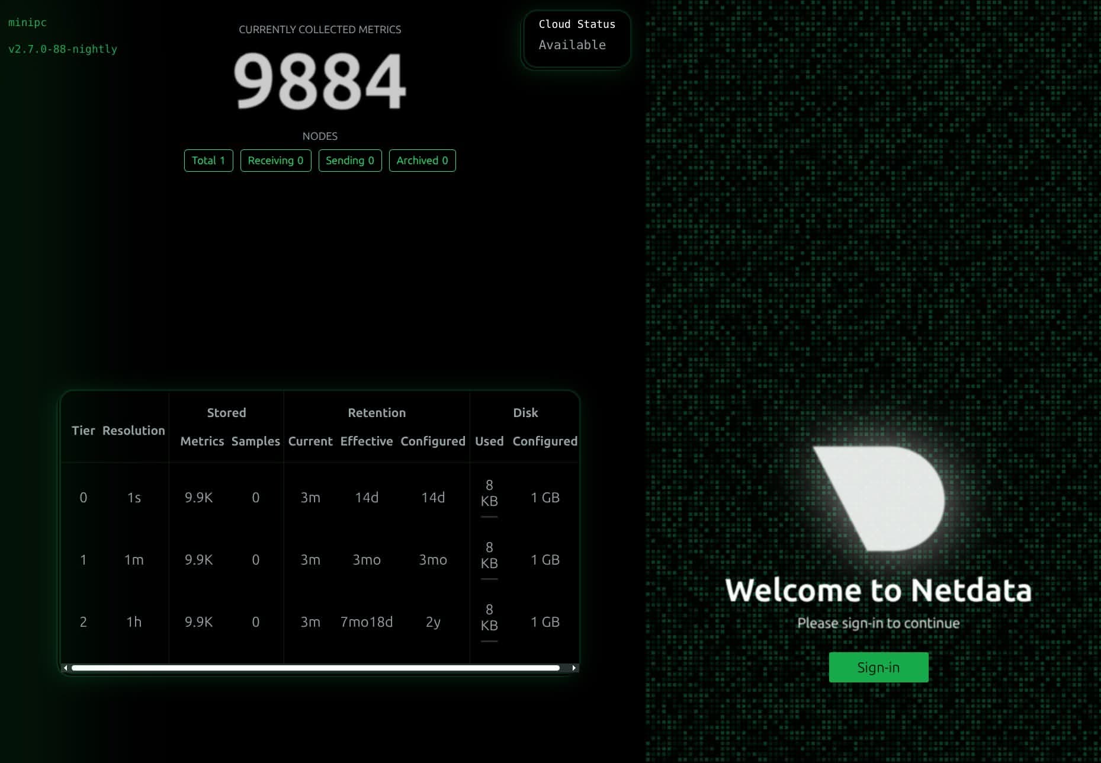
Task: Click the Samples column header under Stored
Action: click(255, 441)
